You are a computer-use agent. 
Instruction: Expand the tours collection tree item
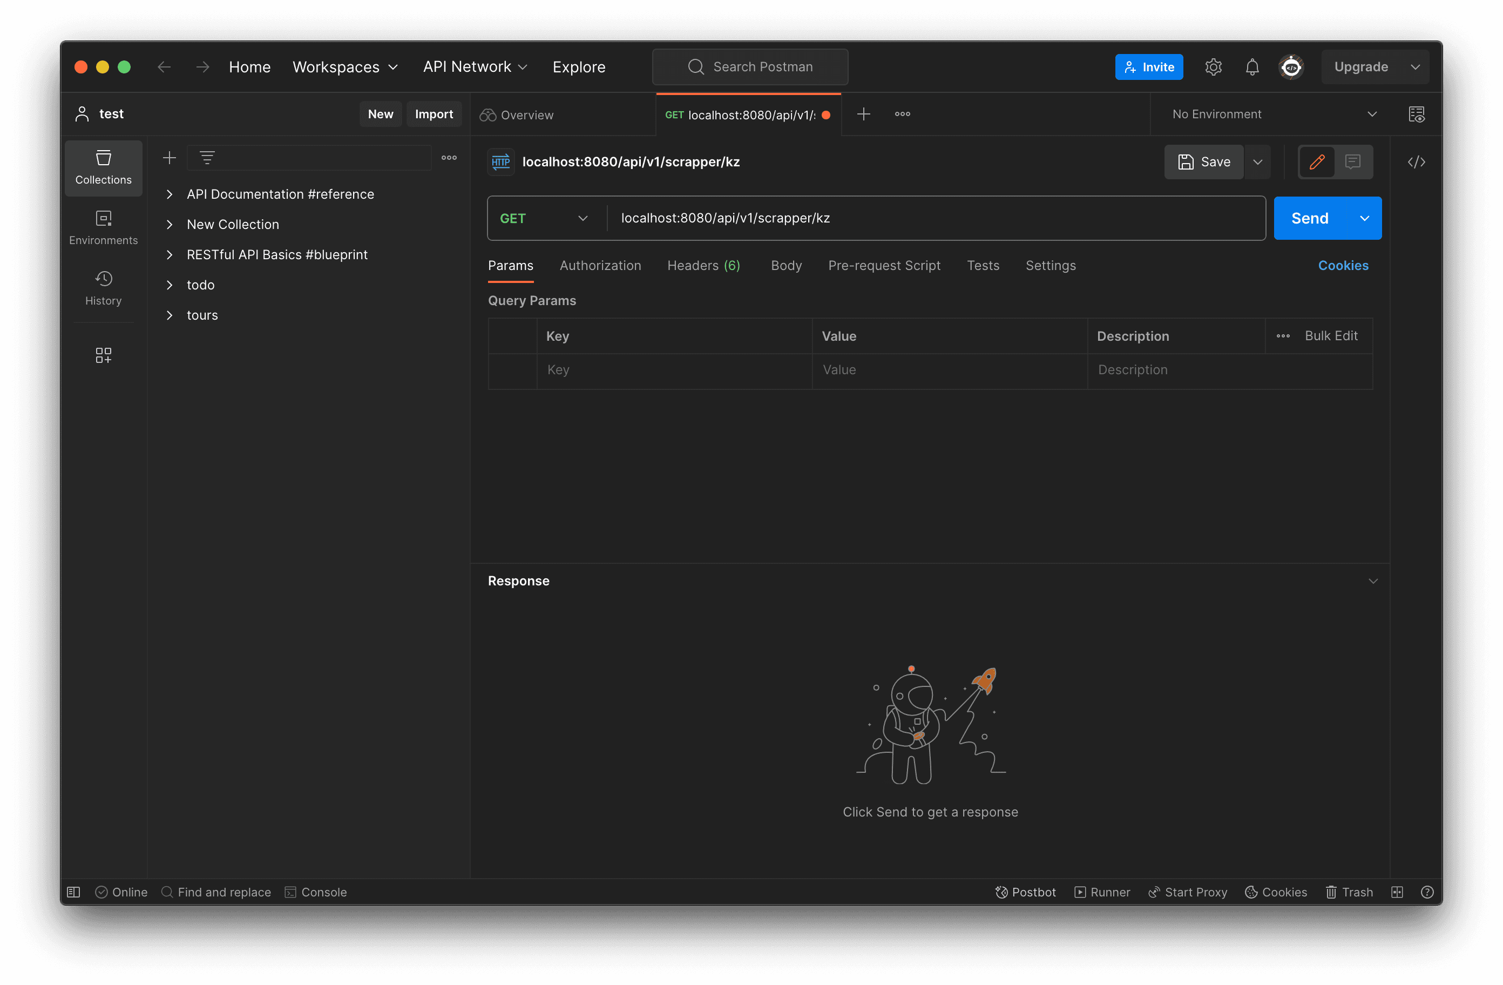coord(168,314)
